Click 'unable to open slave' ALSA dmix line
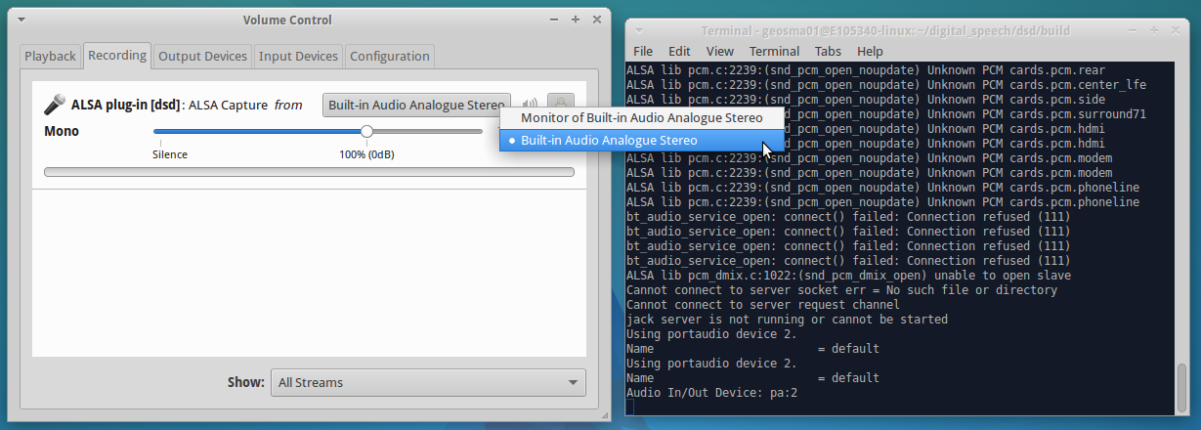This screenshot has height=430, width=1201. (x=848, y=275)
